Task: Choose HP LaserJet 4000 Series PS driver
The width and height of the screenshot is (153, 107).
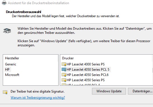Action: (x=86, y=64)
